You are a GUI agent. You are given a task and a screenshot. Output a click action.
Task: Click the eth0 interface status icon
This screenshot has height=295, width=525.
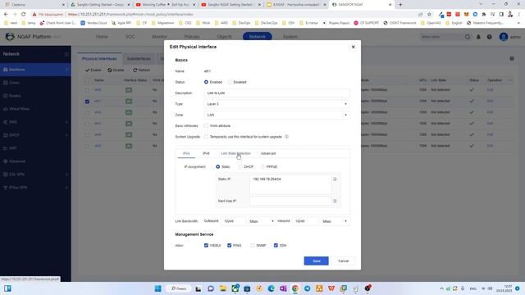[129, 90]
